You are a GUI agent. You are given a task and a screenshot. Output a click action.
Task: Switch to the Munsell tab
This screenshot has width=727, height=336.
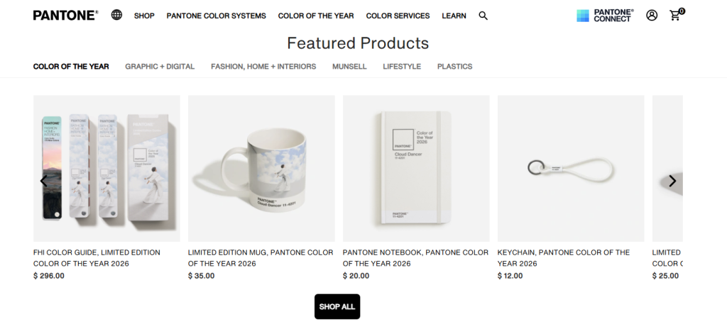tap(349, 66)
